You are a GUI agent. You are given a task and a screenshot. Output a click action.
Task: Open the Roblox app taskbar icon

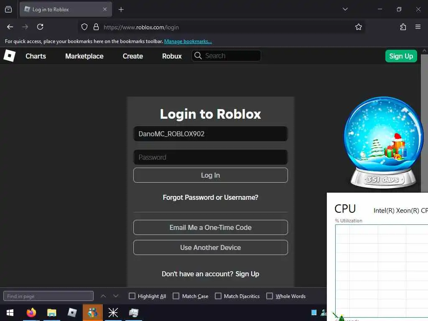coord(72,313)
